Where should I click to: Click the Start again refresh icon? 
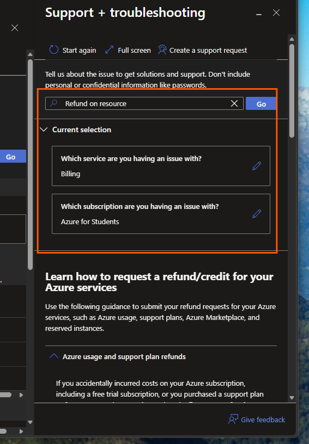point(53,50)
